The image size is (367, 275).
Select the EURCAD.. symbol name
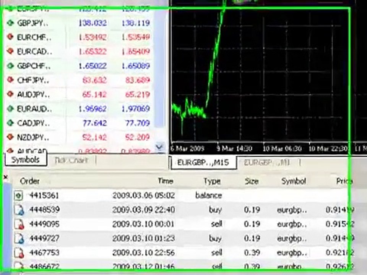(x=35, y=52)
